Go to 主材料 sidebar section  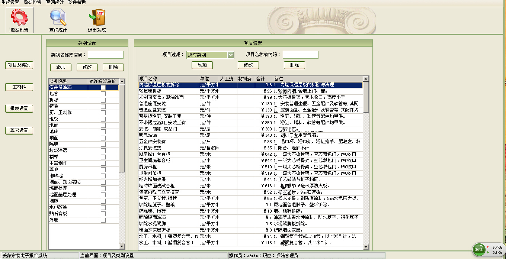click(x=19, y=87)
